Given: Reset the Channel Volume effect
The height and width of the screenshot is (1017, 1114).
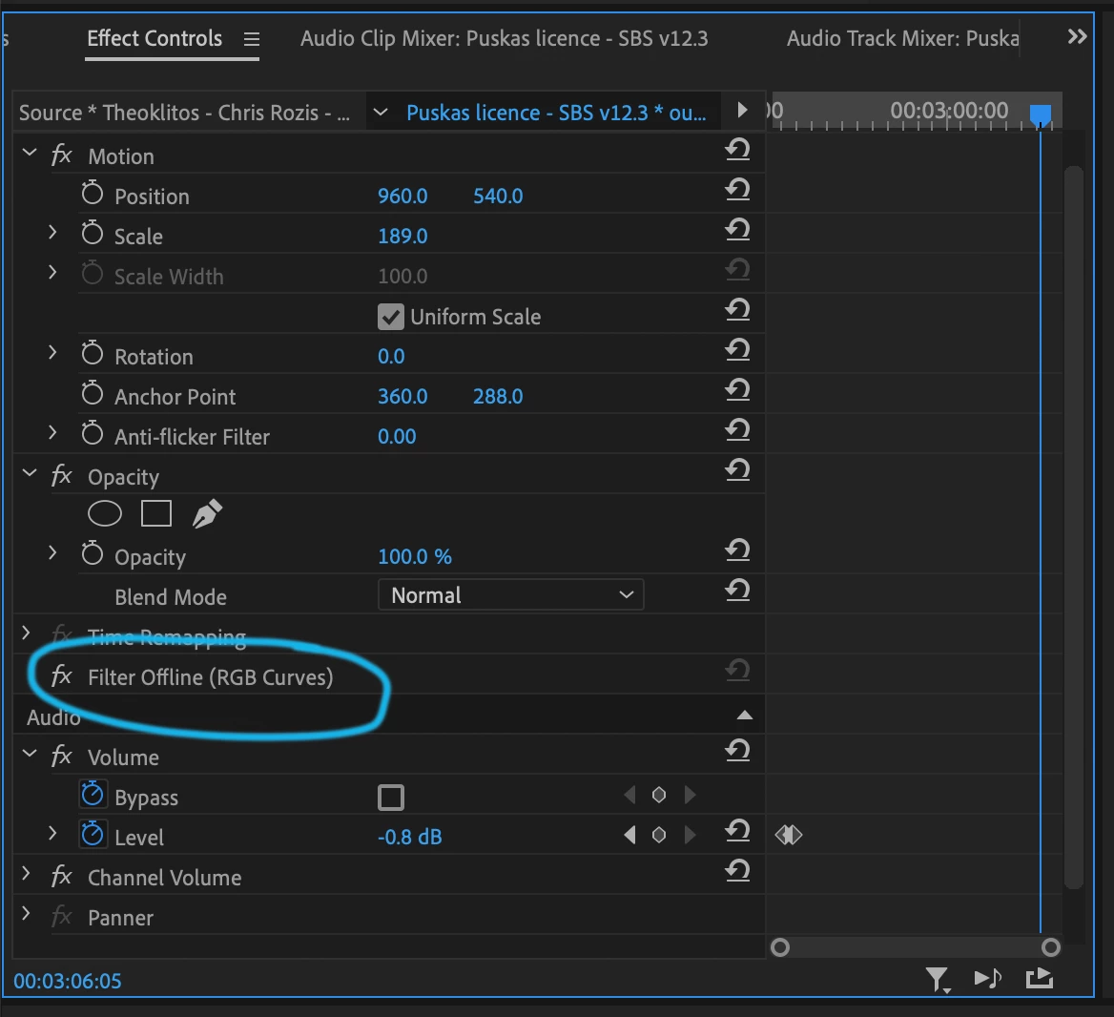Looking at the screenshot, I should (x=737, y=870).
